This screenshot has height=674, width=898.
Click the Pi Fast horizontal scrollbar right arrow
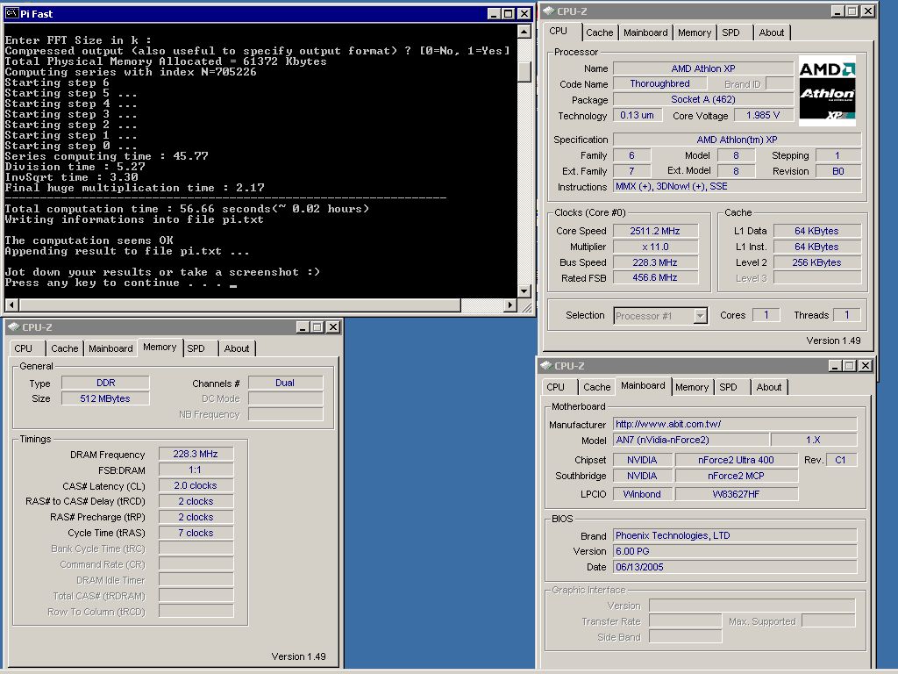(x=510, y=305)
